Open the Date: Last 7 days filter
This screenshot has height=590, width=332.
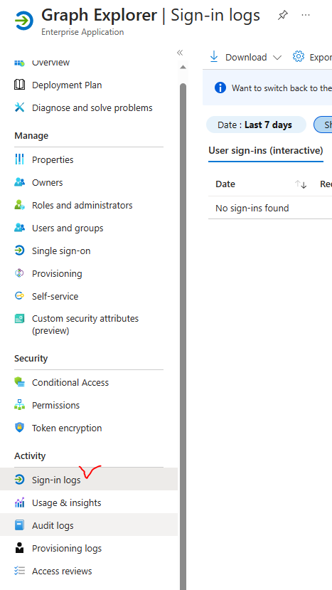tap(256, 125)
